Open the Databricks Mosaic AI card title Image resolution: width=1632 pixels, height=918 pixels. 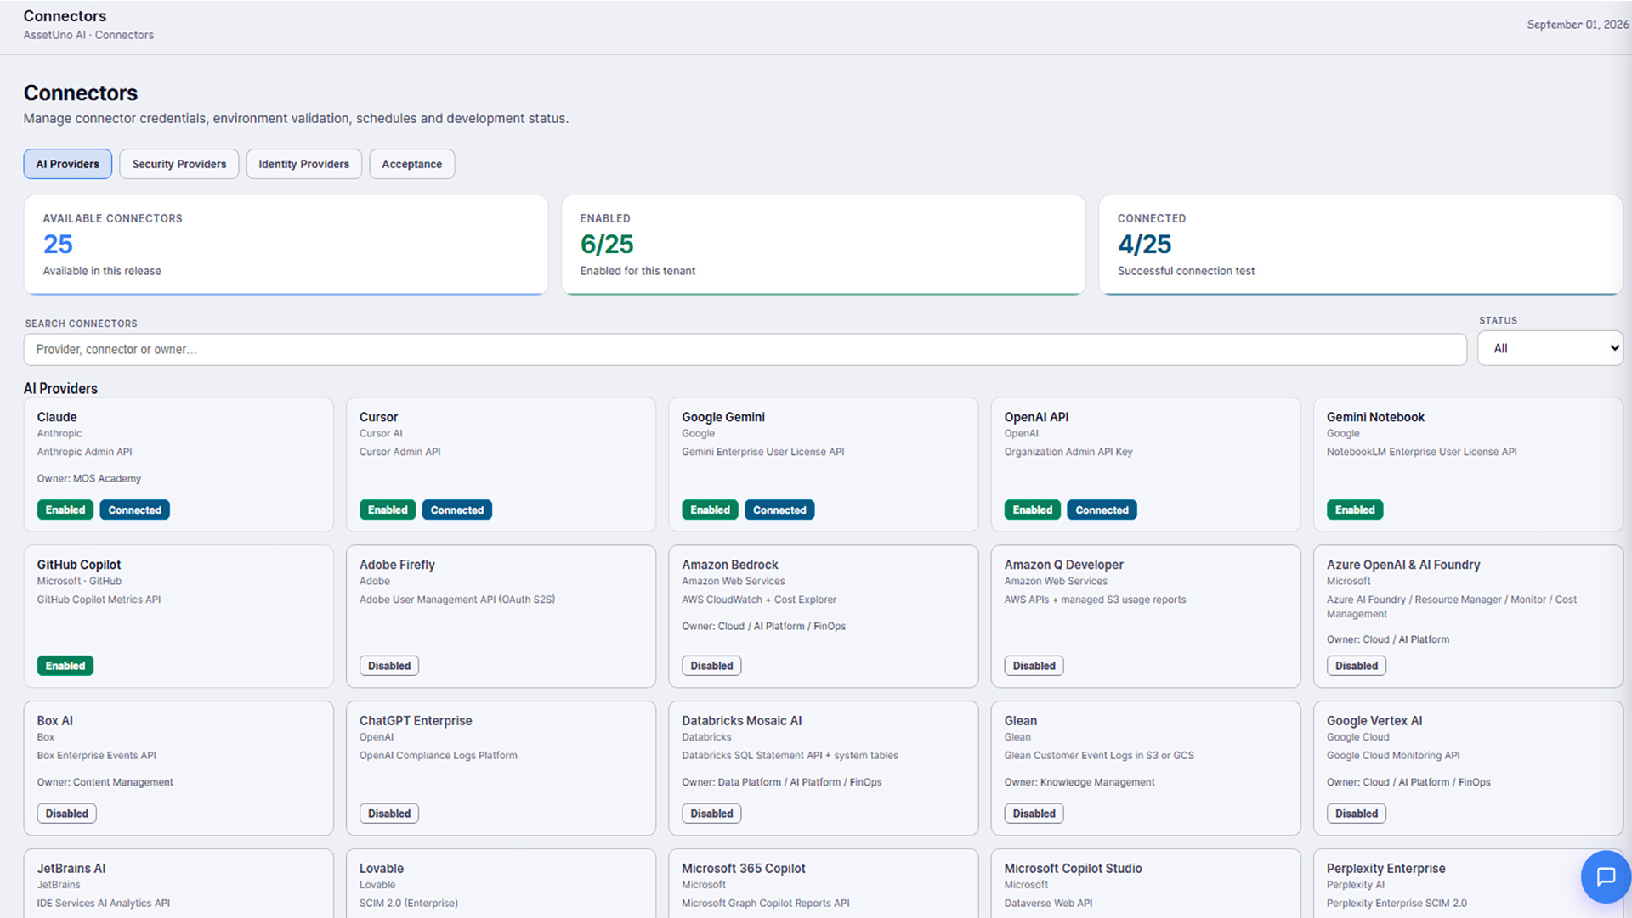coord(742,721)
